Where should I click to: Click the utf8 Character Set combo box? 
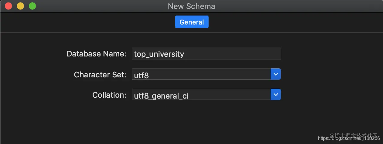pyautogui.click(x=201, y=74)
